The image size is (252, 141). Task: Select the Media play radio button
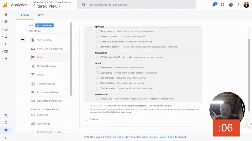(x=98, y=99)
